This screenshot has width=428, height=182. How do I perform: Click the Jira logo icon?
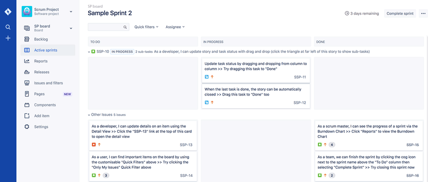pos(8,12)
